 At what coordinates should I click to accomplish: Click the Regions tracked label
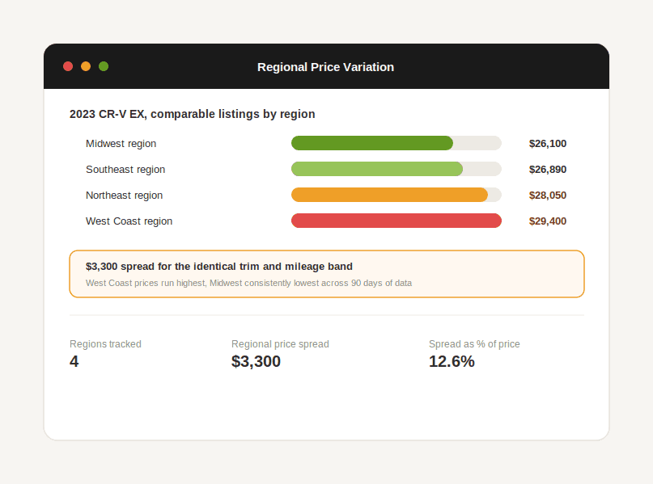click(105, 344)
